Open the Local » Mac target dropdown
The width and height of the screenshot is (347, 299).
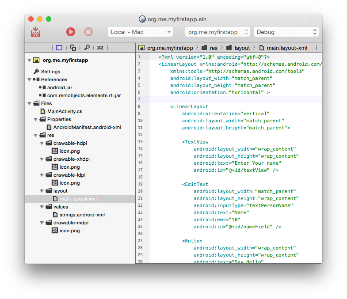click(140, 32)
